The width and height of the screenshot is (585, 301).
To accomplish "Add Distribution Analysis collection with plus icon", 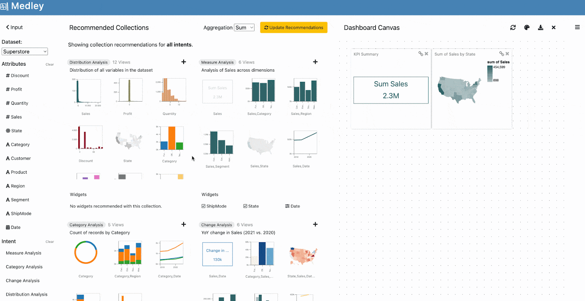I will [184, 62].
